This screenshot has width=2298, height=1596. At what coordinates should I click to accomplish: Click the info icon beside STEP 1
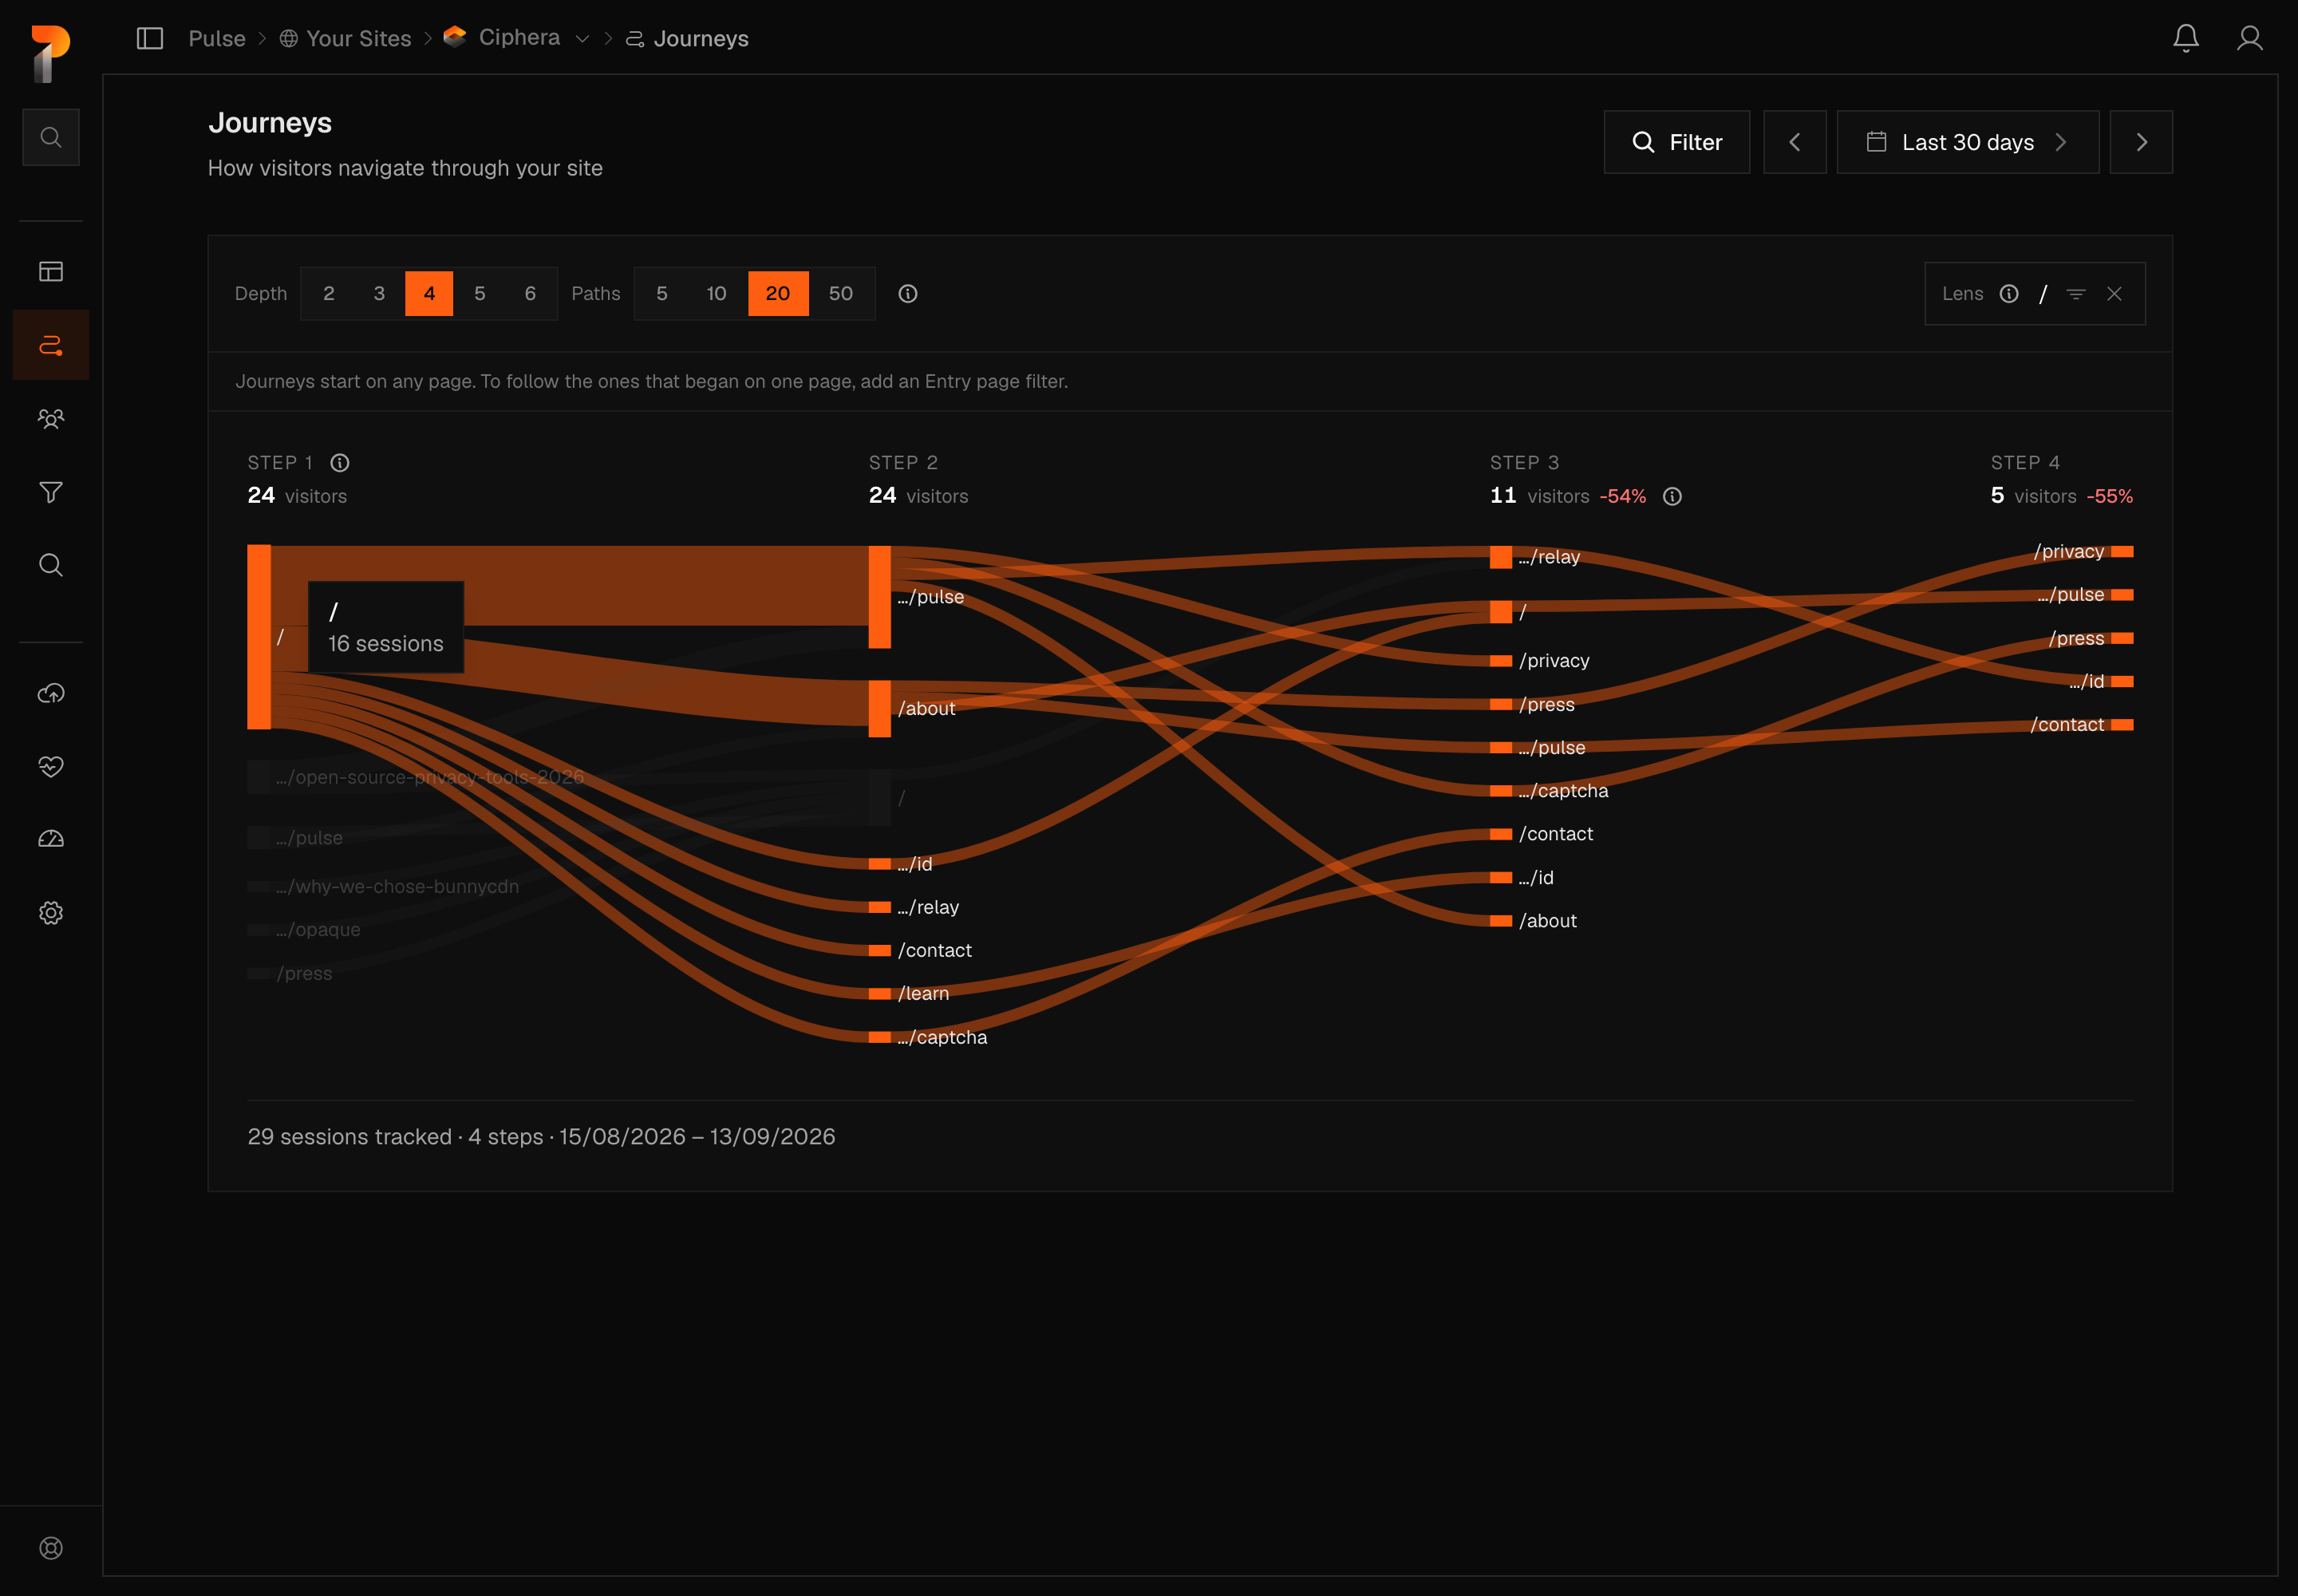tap(340, 463)
